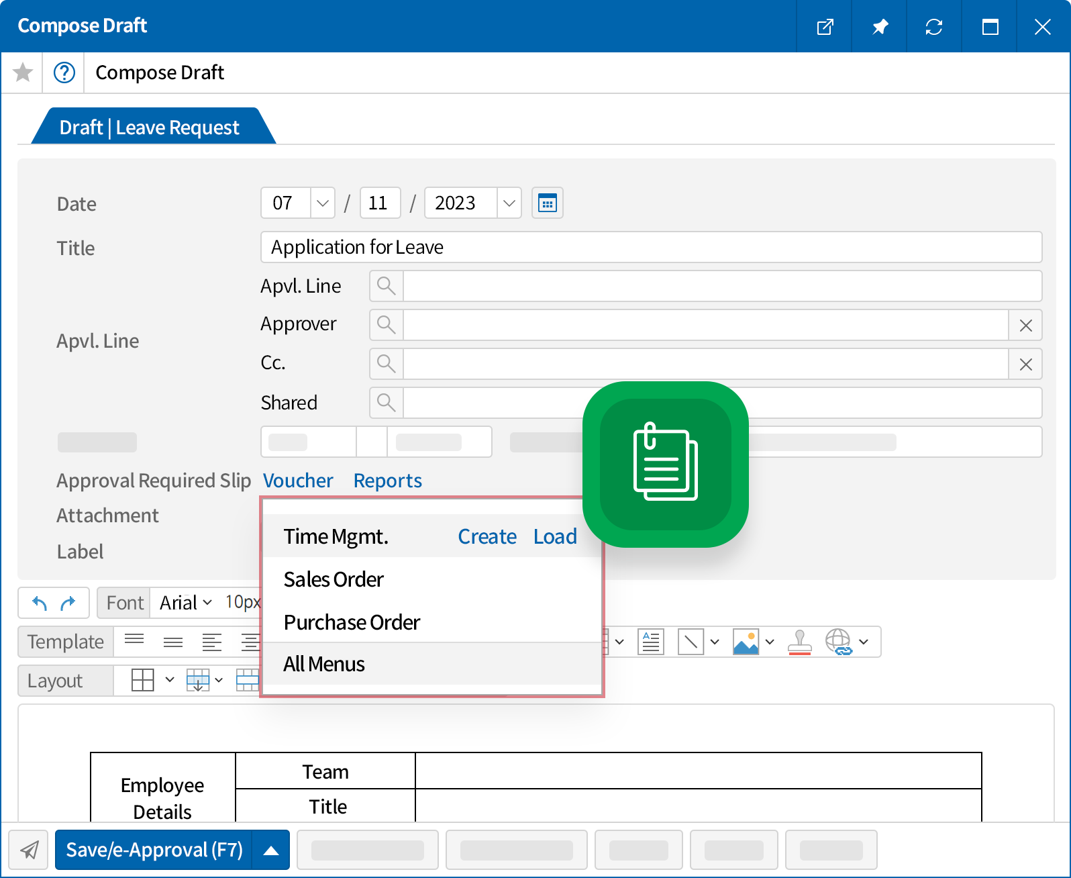1071x878 pixels.
Task: Click the Save/e-Approval (F7) button
Action: pos(154,850)
